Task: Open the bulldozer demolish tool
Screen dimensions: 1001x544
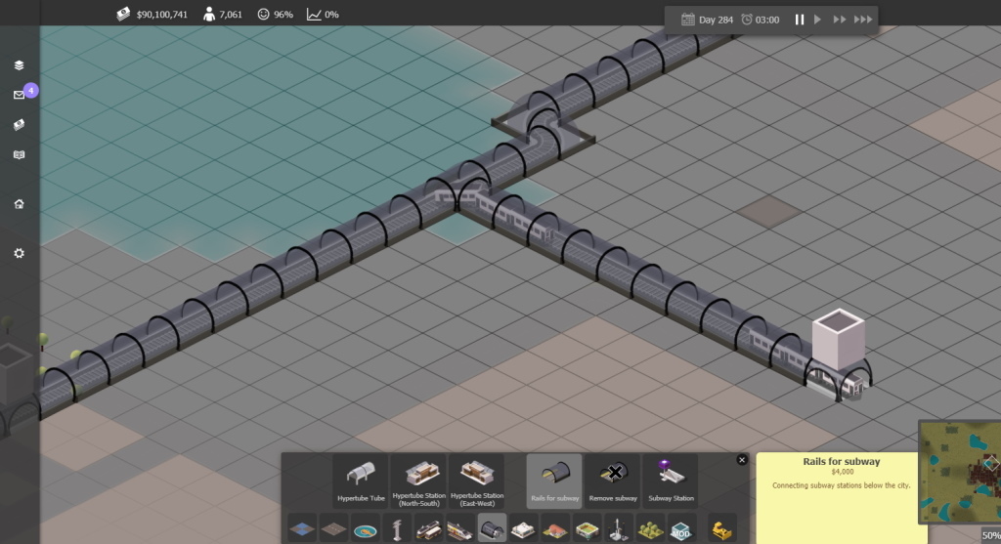Action: tap(722, 529)
